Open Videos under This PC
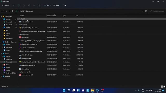Viewport: 166px width, 93px height. (x=8, y=70)
